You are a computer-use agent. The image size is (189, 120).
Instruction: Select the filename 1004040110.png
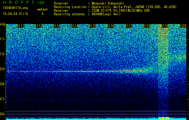tap(16, 8)
